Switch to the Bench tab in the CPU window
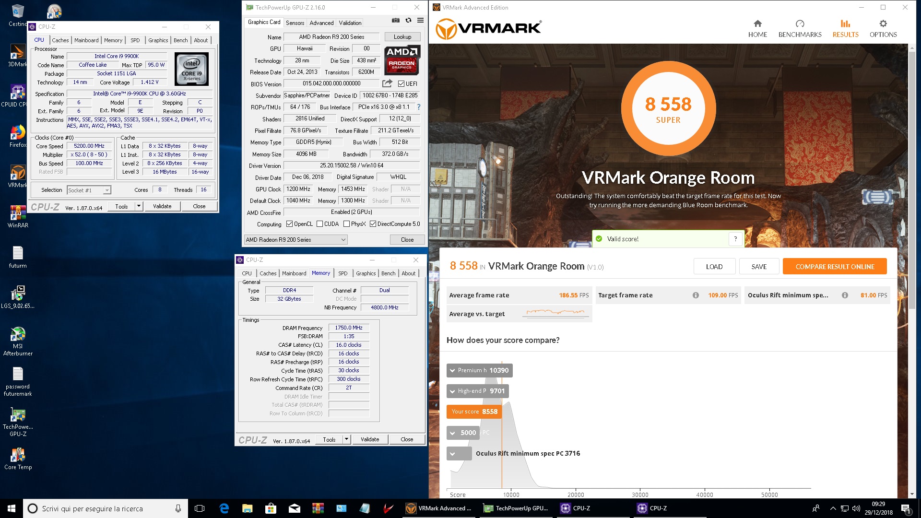The image size is (921, 518). [x=180, y=40]
